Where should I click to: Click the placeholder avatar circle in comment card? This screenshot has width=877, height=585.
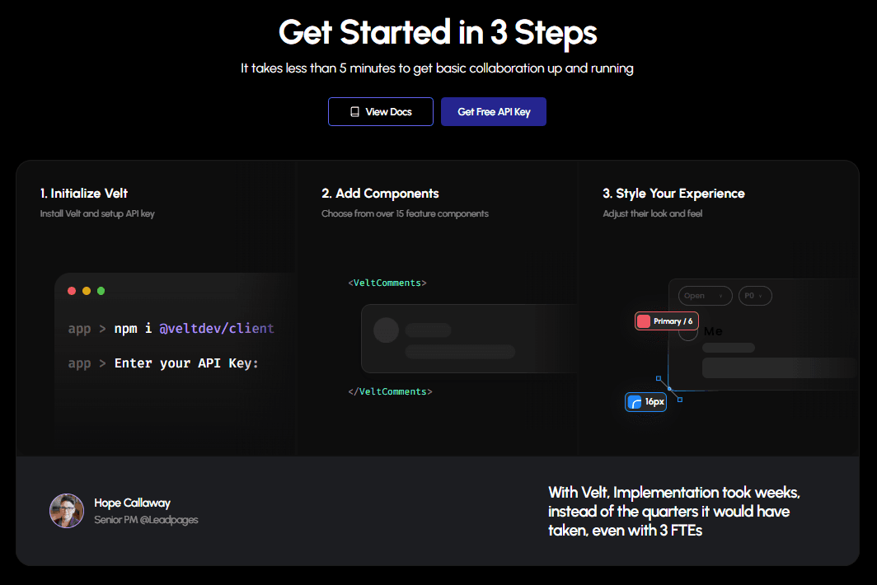click(386, 330)
